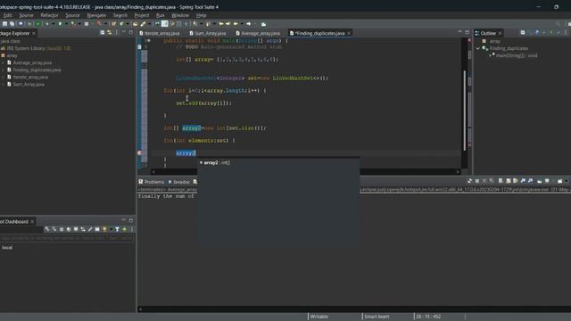
Task: Expand Average_array.java tree arrow
Action: pos(4,62)
